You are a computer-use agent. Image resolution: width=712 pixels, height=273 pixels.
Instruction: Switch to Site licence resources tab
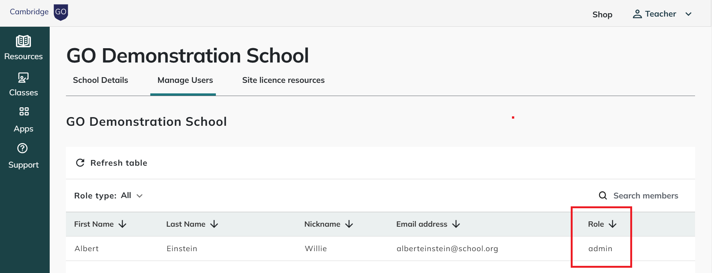[x=283, y=80]
